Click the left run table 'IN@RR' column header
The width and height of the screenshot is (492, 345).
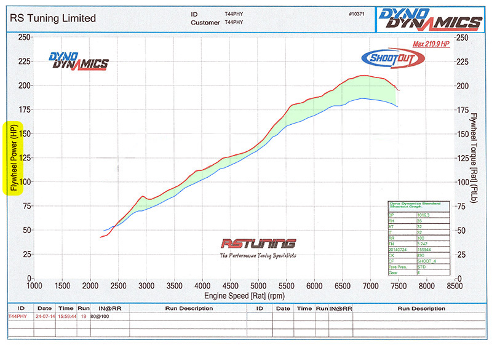click(110, 308)
